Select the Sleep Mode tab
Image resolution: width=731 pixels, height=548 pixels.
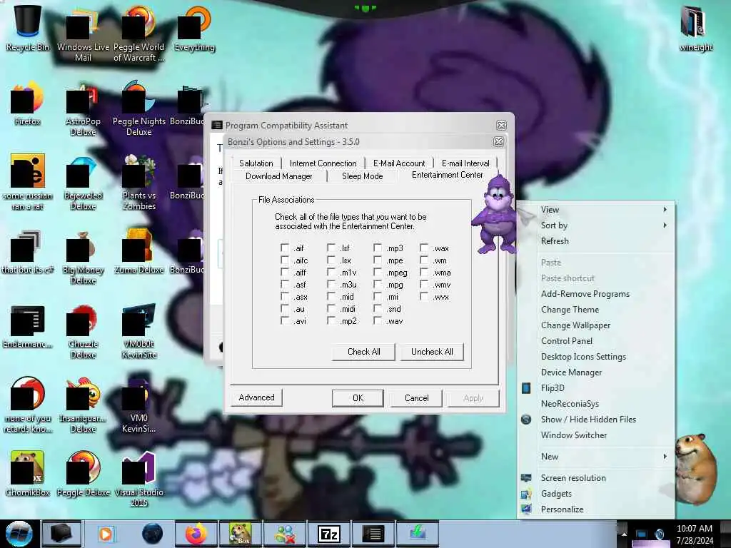[362, 176]
